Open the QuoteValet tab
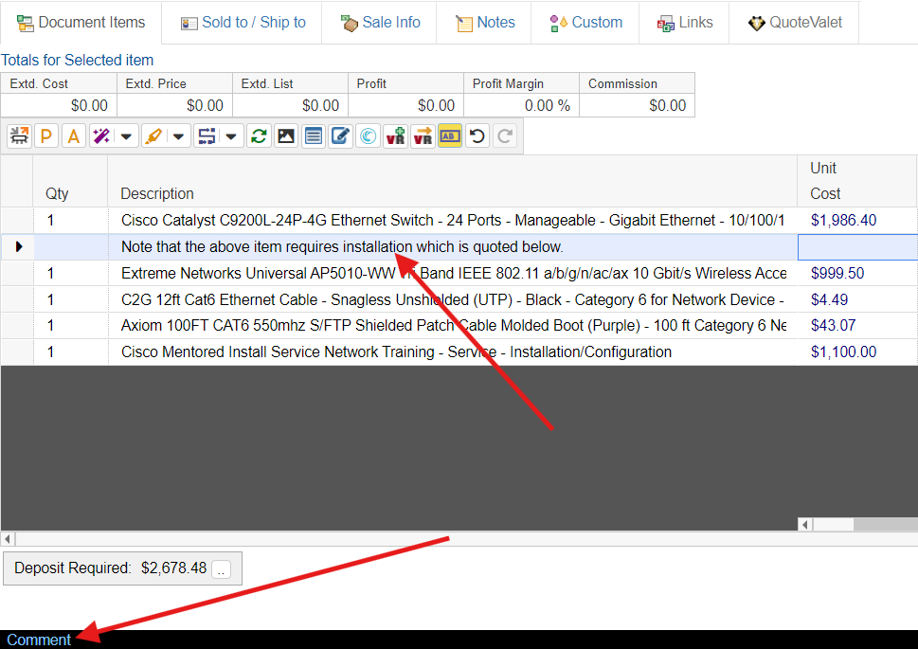The width and height of the screenshot is (918, 649). (793, 23)
